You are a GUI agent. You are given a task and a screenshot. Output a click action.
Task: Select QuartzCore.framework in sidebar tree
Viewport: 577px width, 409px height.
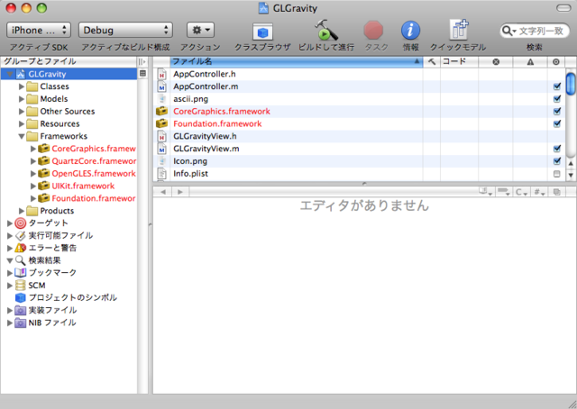click(94, 161)
